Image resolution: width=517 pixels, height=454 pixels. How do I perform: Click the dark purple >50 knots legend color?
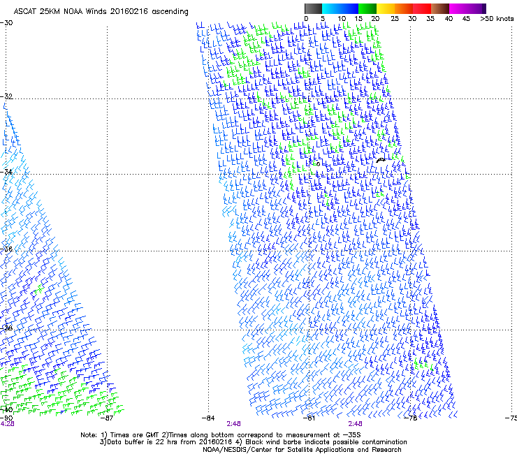click(x=484, y=8)
